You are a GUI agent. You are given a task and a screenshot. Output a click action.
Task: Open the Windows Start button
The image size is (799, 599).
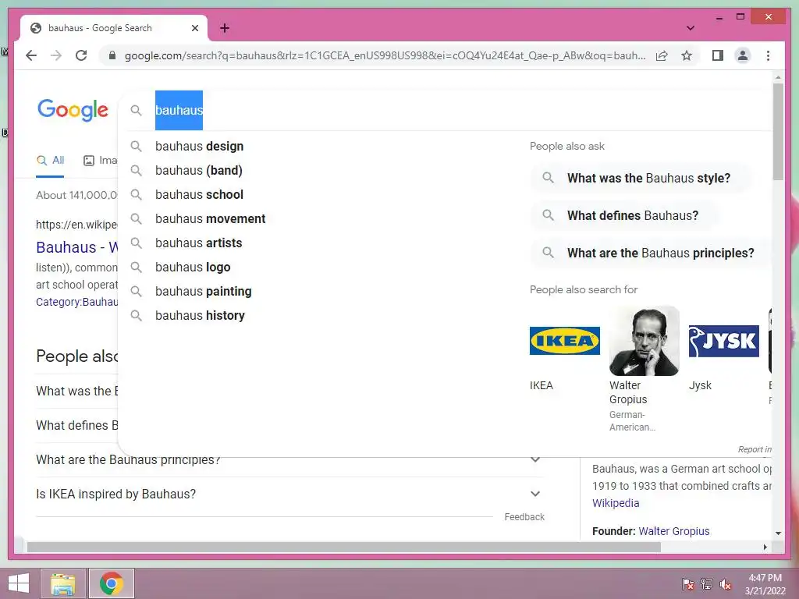tap(19, 583)
